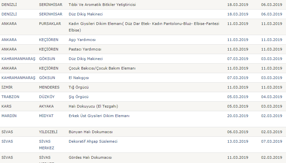The image size is (286, 163).
Task: Select El Nakışçısı course
Action: tap(79, 78)
